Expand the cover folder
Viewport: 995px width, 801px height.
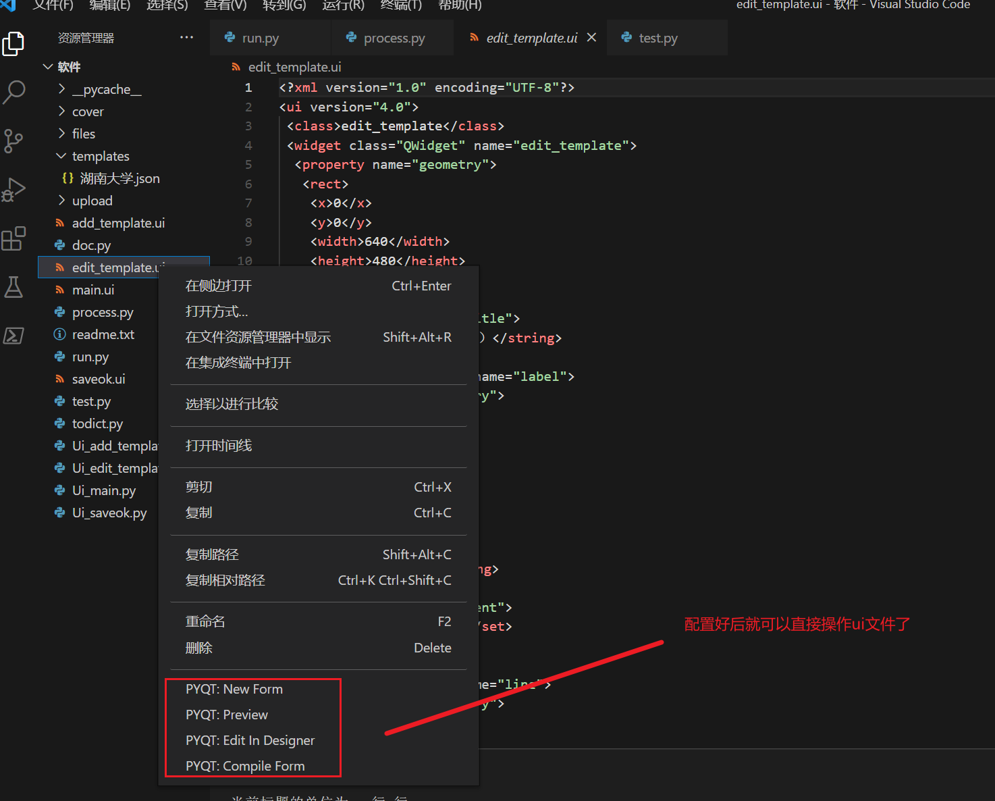click(x=61, y=111)
